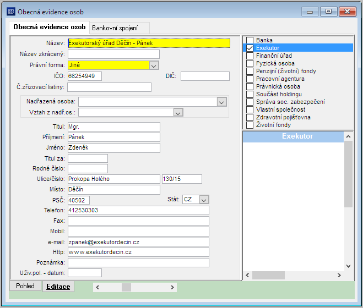Click the Jméno field with Zdeněk
Screen dimensions: 363x308
[x=113, y=148]
